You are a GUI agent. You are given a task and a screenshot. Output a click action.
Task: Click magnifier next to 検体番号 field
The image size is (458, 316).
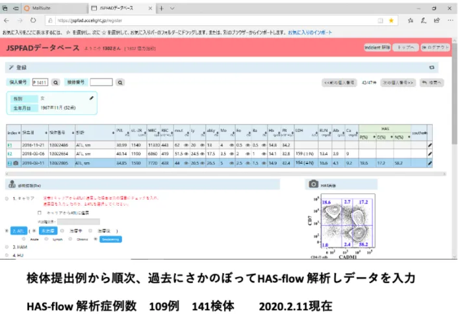[120, 82]
